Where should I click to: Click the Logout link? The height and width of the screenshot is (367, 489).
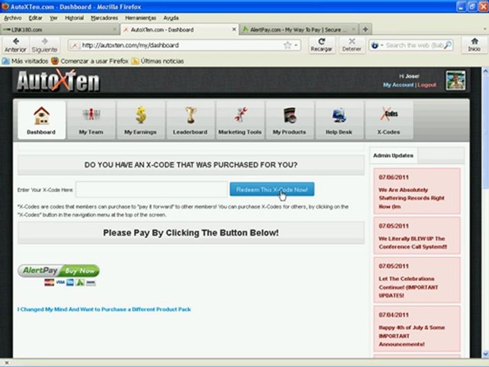[427, 85]
